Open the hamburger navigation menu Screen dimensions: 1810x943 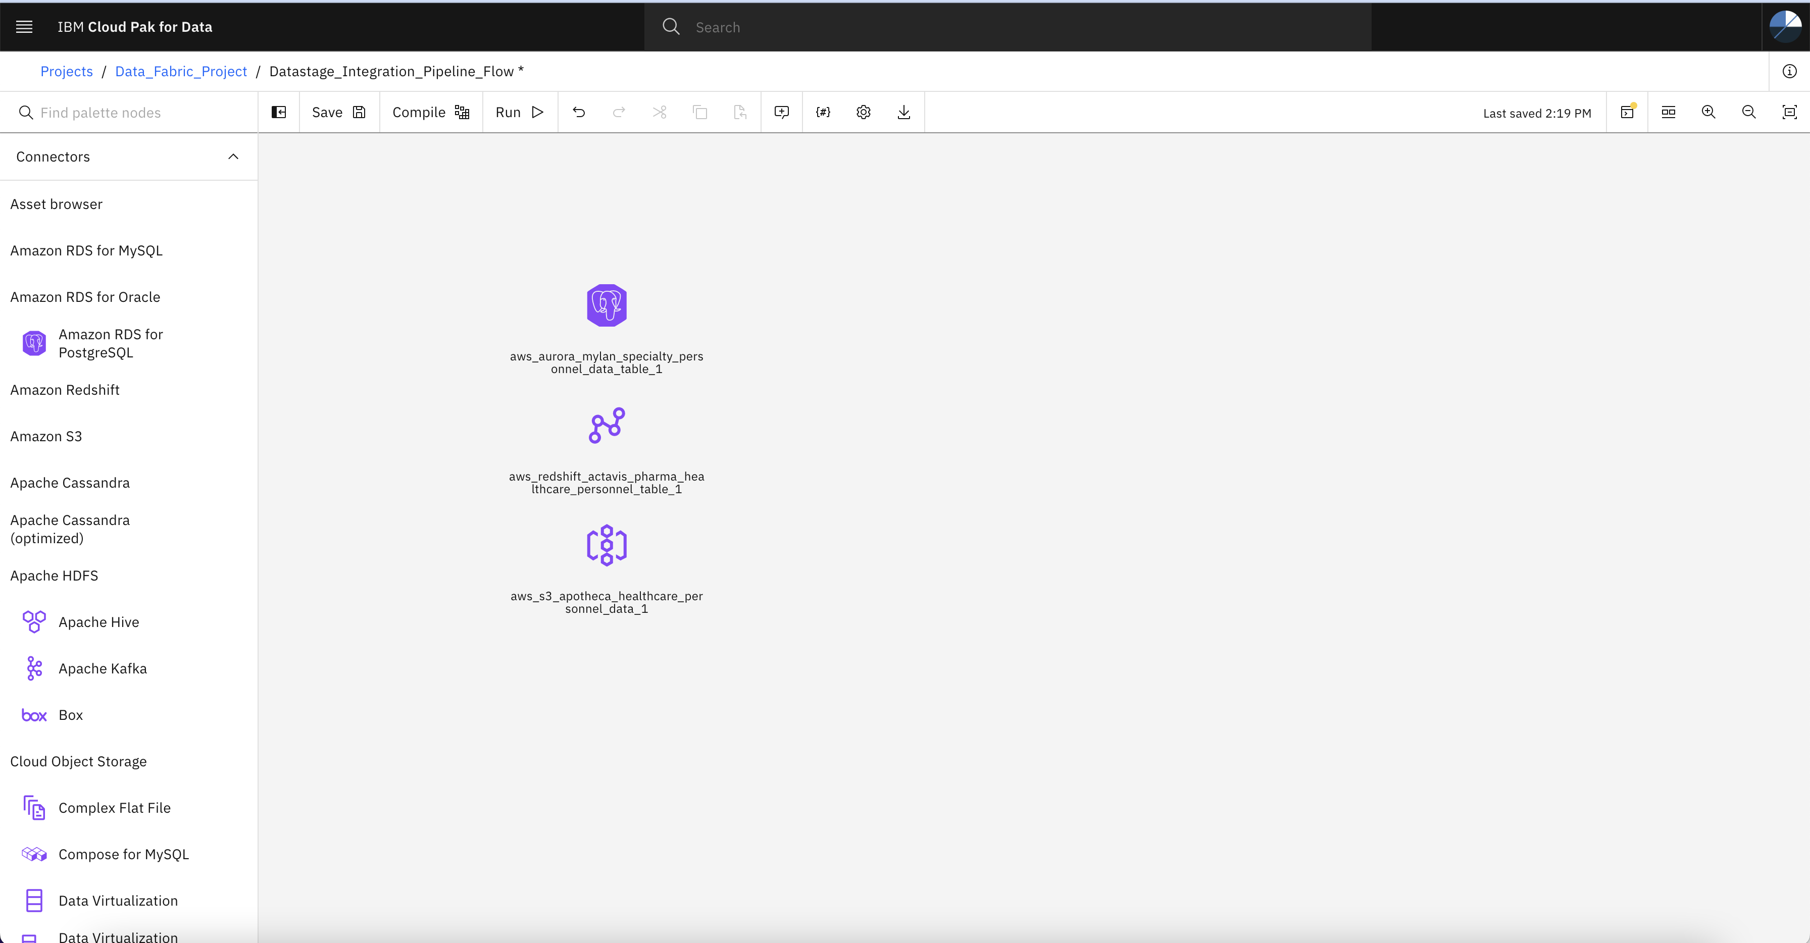[x=25, y=27]
